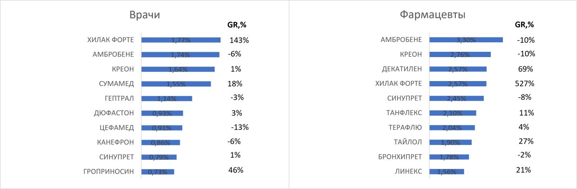Select the ГЕПТРАЛ 1,14% bar

tap(167, 99)
